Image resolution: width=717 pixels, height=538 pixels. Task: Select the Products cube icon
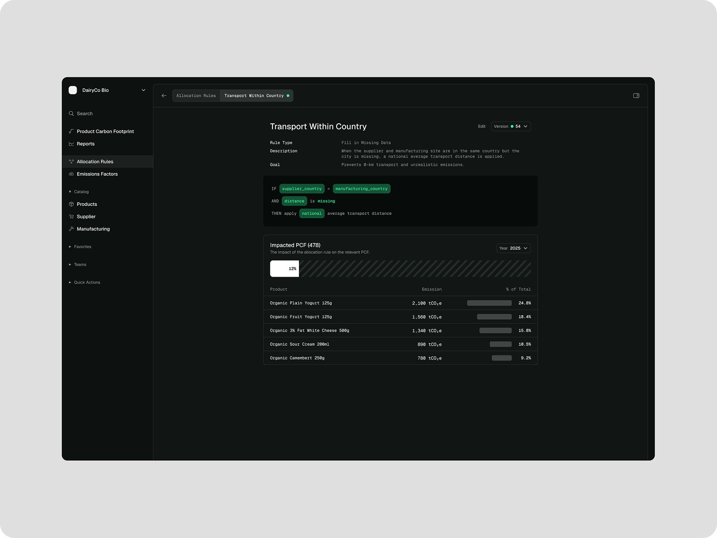click(72, 204)
